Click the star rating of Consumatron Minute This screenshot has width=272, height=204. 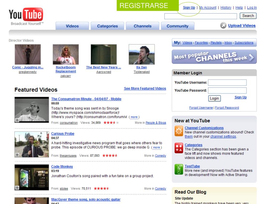tap(111, 123)
